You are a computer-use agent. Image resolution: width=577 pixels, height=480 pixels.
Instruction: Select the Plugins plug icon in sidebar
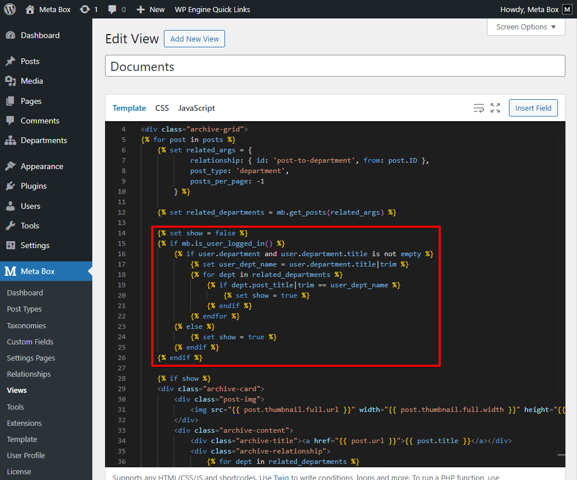tap(12, 186)
